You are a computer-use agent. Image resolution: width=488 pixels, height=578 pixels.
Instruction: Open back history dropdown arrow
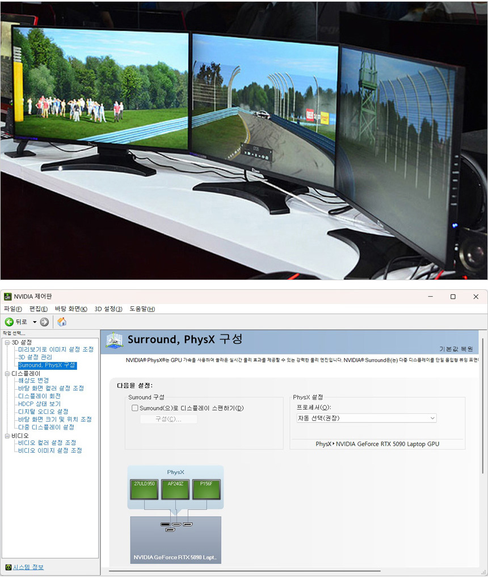tap(35, 322)
